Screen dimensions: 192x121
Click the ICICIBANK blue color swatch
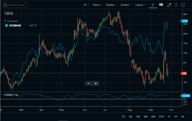coord(6,25)
